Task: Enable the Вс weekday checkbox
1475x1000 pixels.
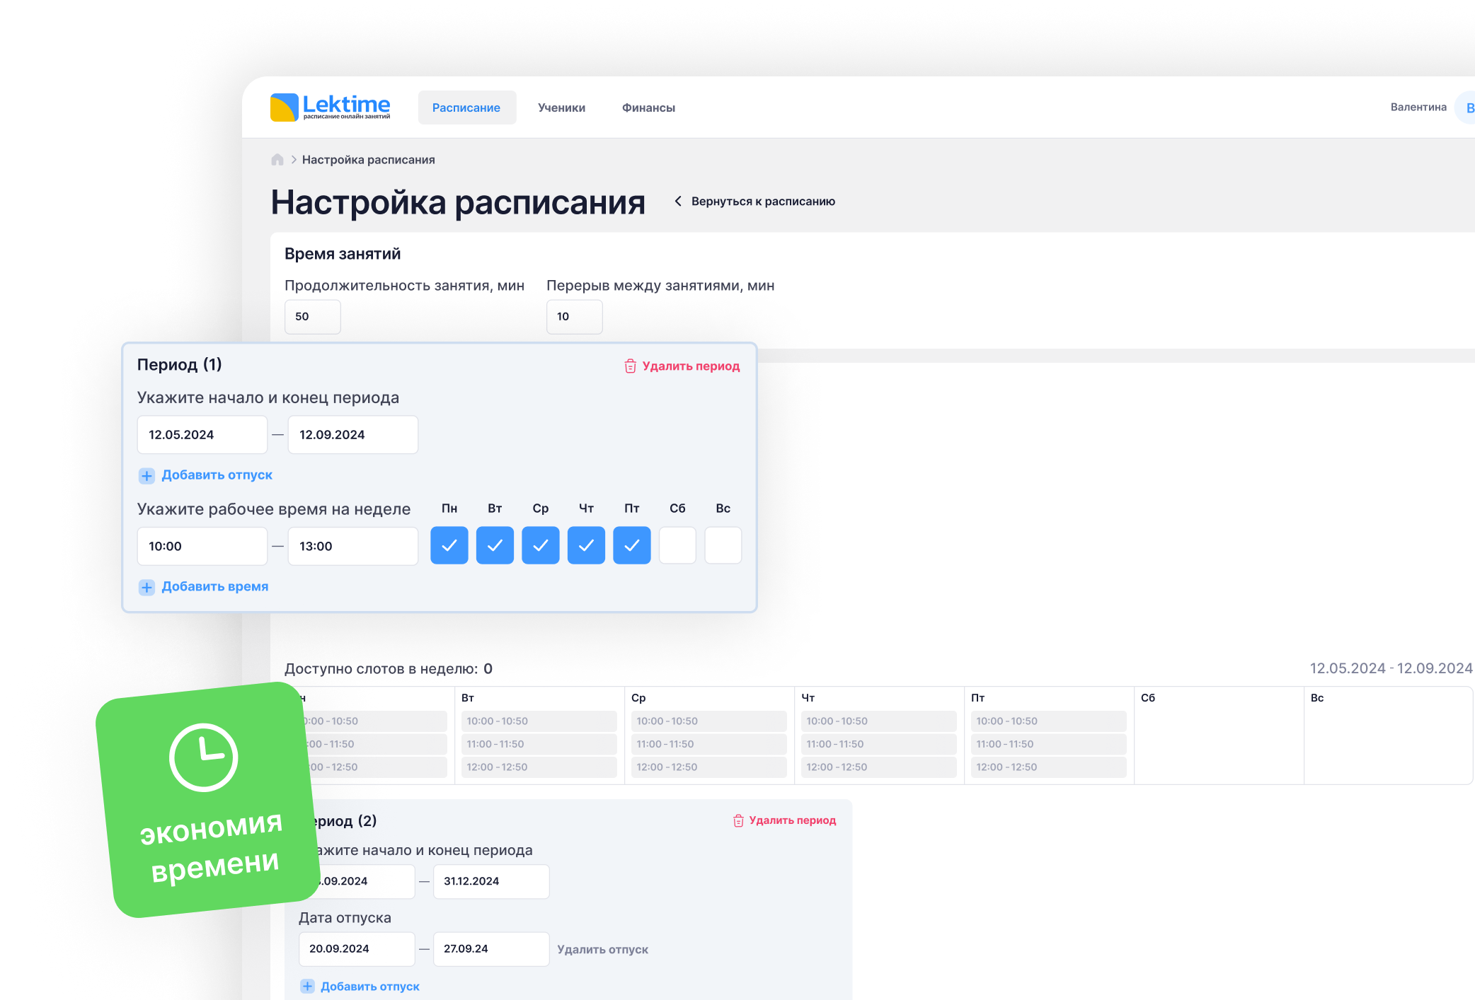Action: (x=723, y=545)
